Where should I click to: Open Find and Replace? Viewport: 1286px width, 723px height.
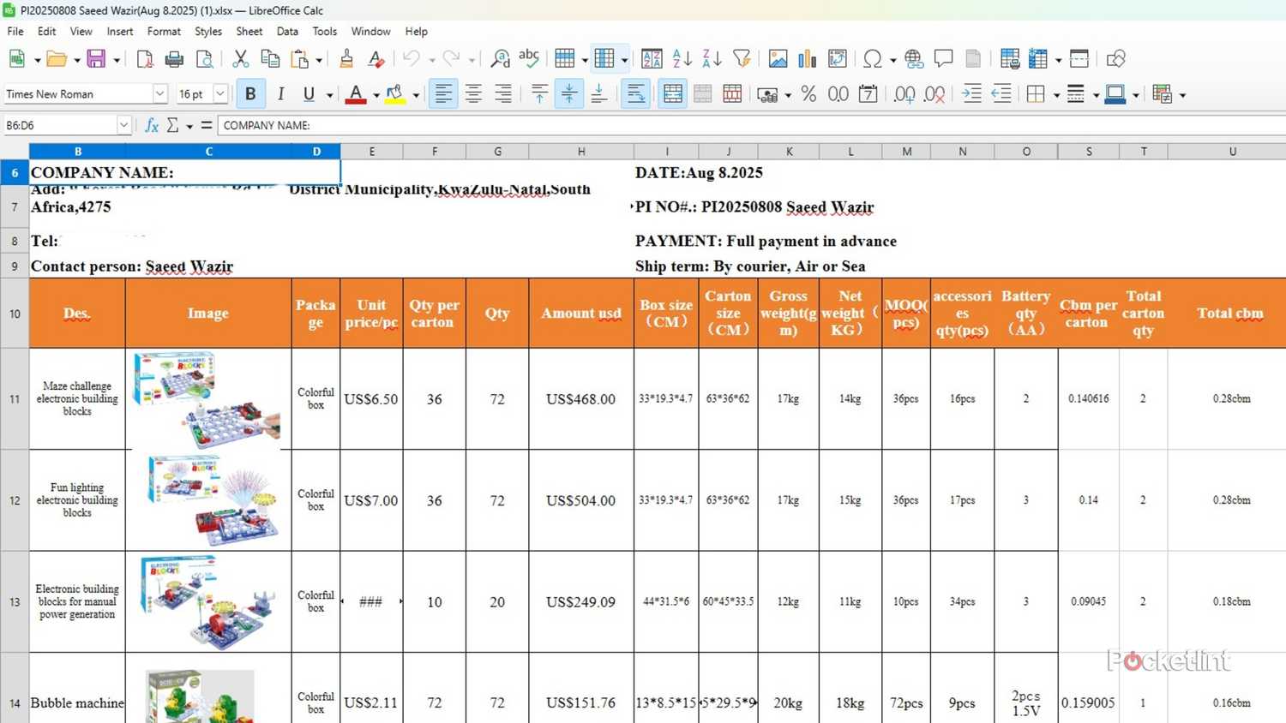pyautogui.click(x=501, y=58)
